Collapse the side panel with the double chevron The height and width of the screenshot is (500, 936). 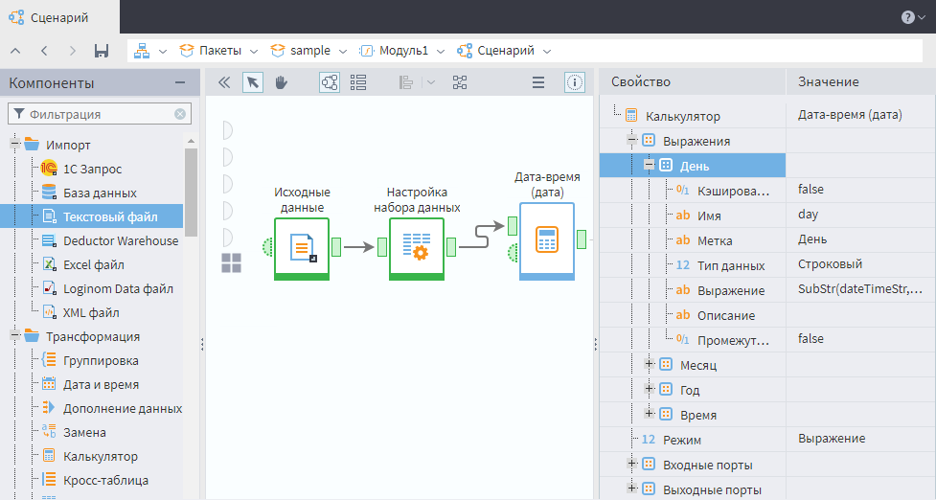(x=224, y=82)
